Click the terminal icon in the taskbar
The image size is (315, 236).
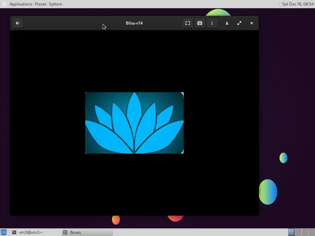[x=14, y=232]
